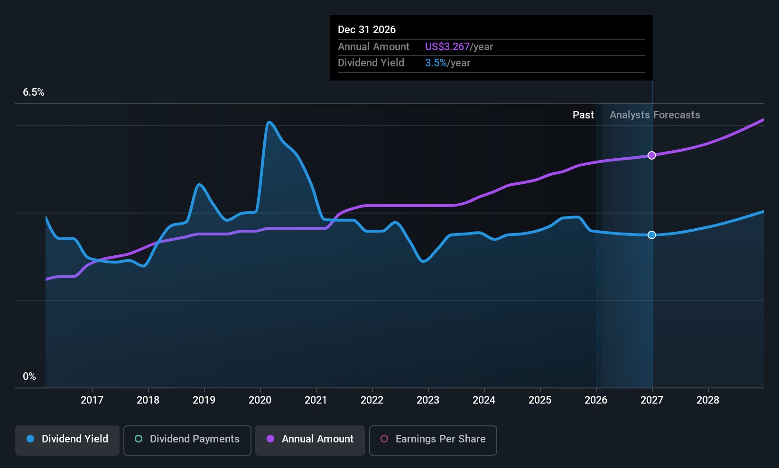Click the Past label on chart
779x468 pixels.
point(583,115)
